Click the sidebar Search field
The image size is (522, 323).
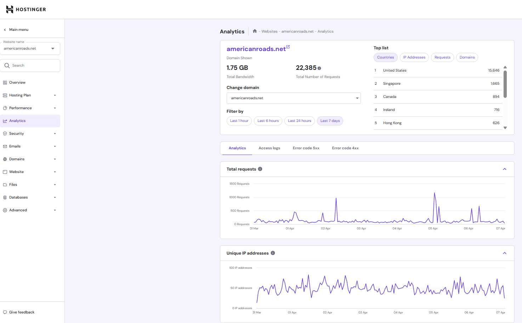pos(30,66)
